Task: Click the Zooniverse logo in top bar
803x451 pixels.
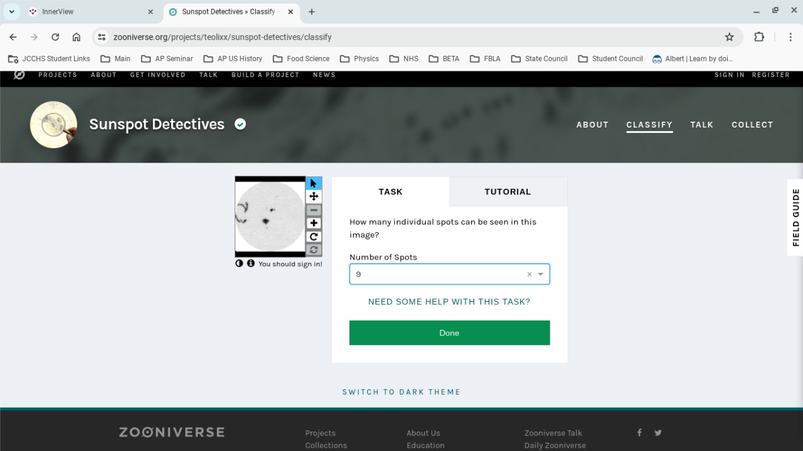Action: tap(19, 75)
